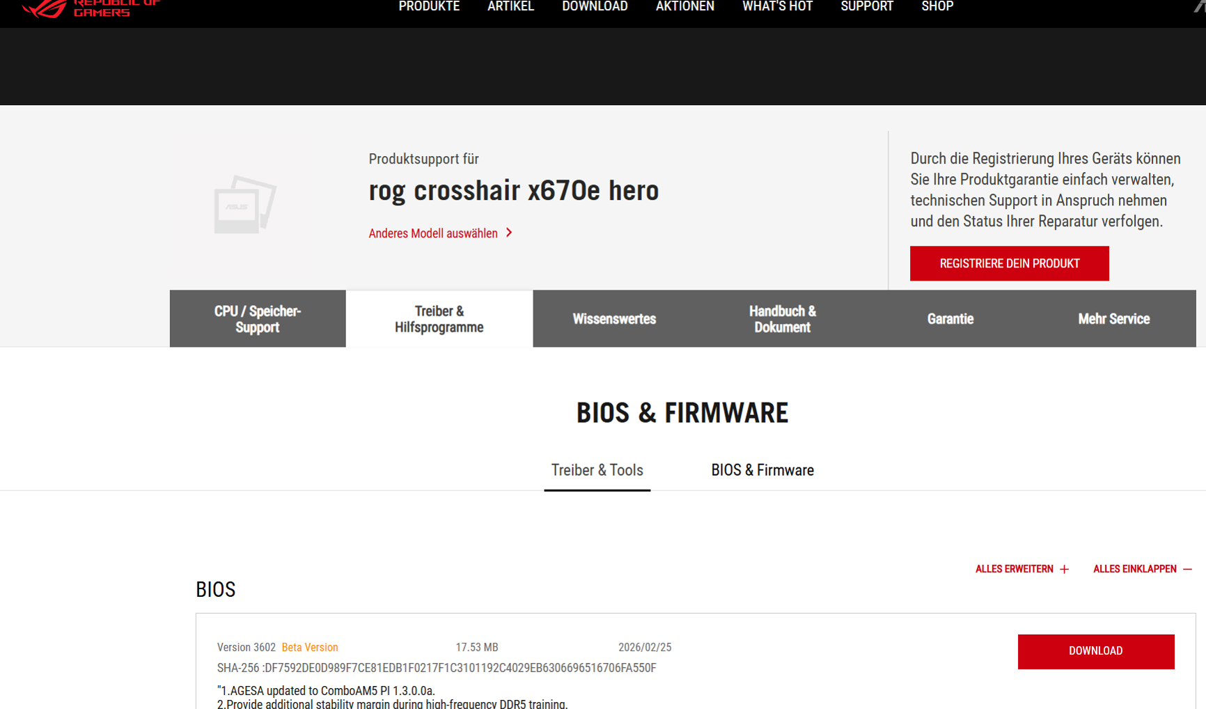Click the SHA-256 hash string

(437, 668)
